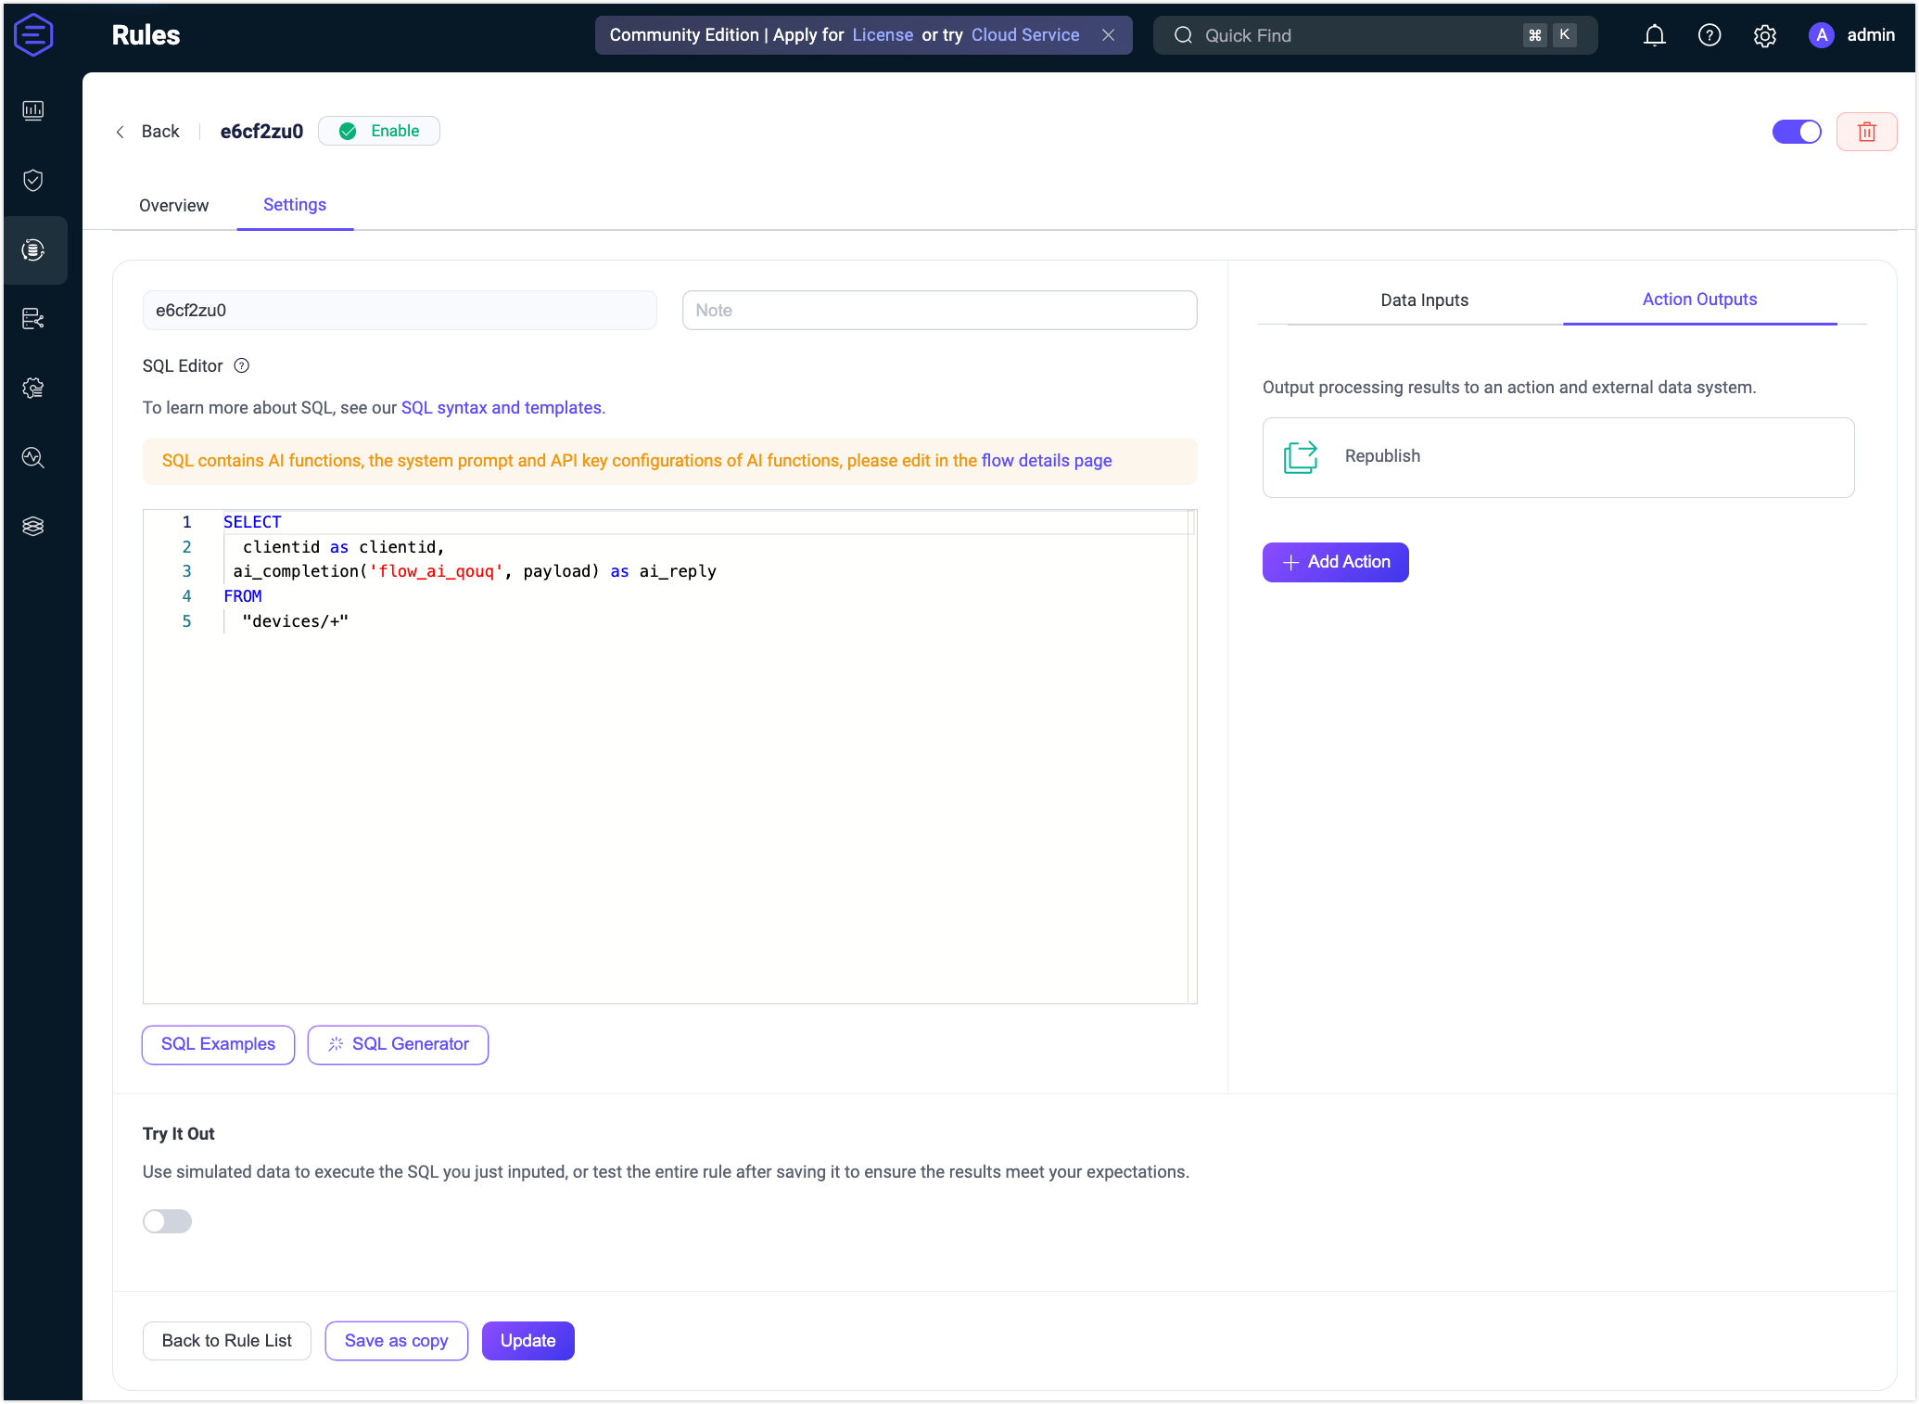This screenshot has height=1404, width=1919.
Task: Open the Diagnose sidebar icon
Action: (x=33, y=457)
